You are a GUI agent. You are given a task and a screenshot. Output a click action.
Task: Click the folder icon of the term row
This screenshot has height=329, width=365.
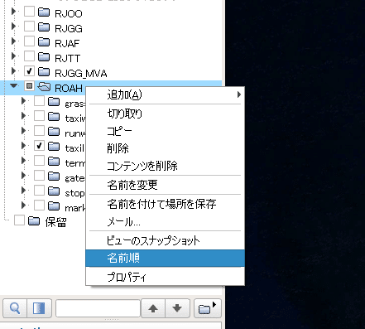point(54,162)
